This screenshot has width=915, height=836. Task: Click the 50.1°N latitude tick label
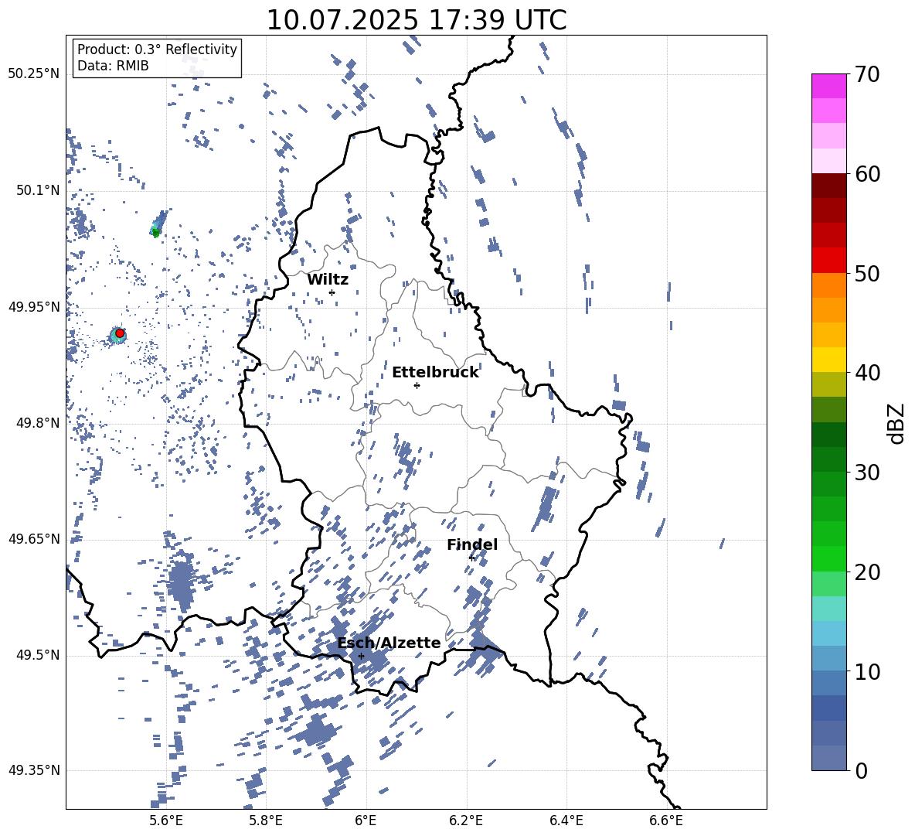click(38, 190)
